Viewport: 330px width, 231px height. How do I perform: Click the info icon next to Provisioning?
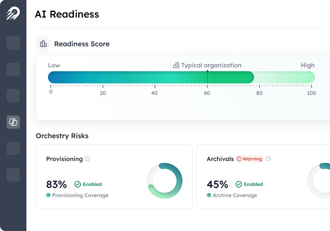(87, 159)
